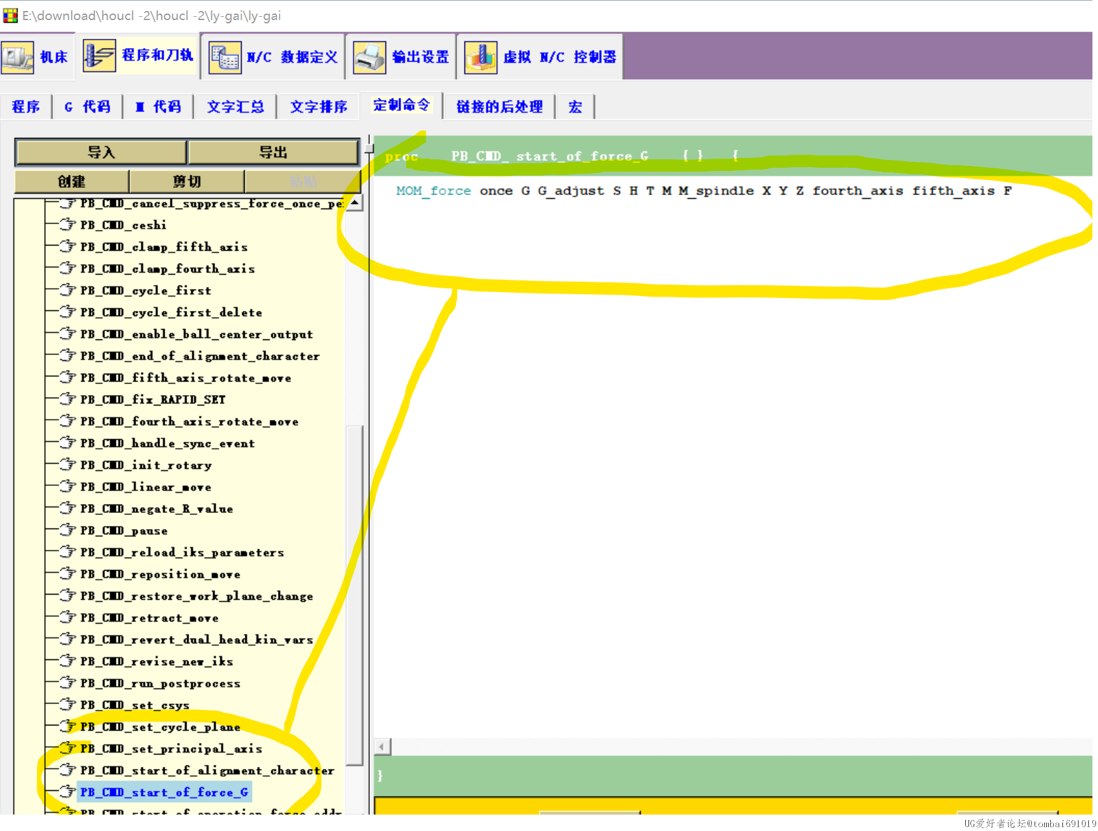Select the 程序和刀轨 program and toolpath icon
Screen dimensions: 1098x831
[x=99, y=56]
